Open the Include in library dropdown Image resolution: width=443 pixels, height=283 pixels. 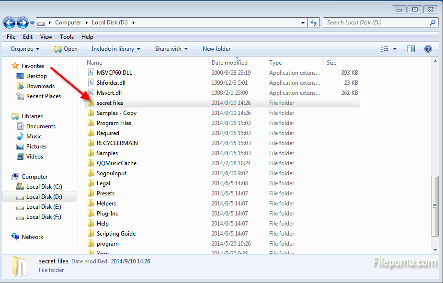[116, 49]
